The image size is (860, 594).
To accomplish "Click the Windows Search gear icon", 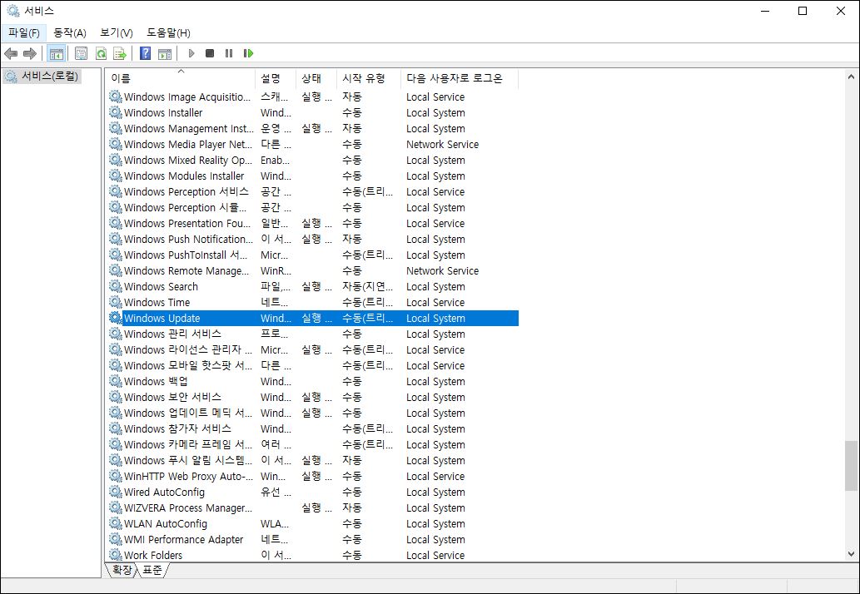I will click(x=115, y=286).
